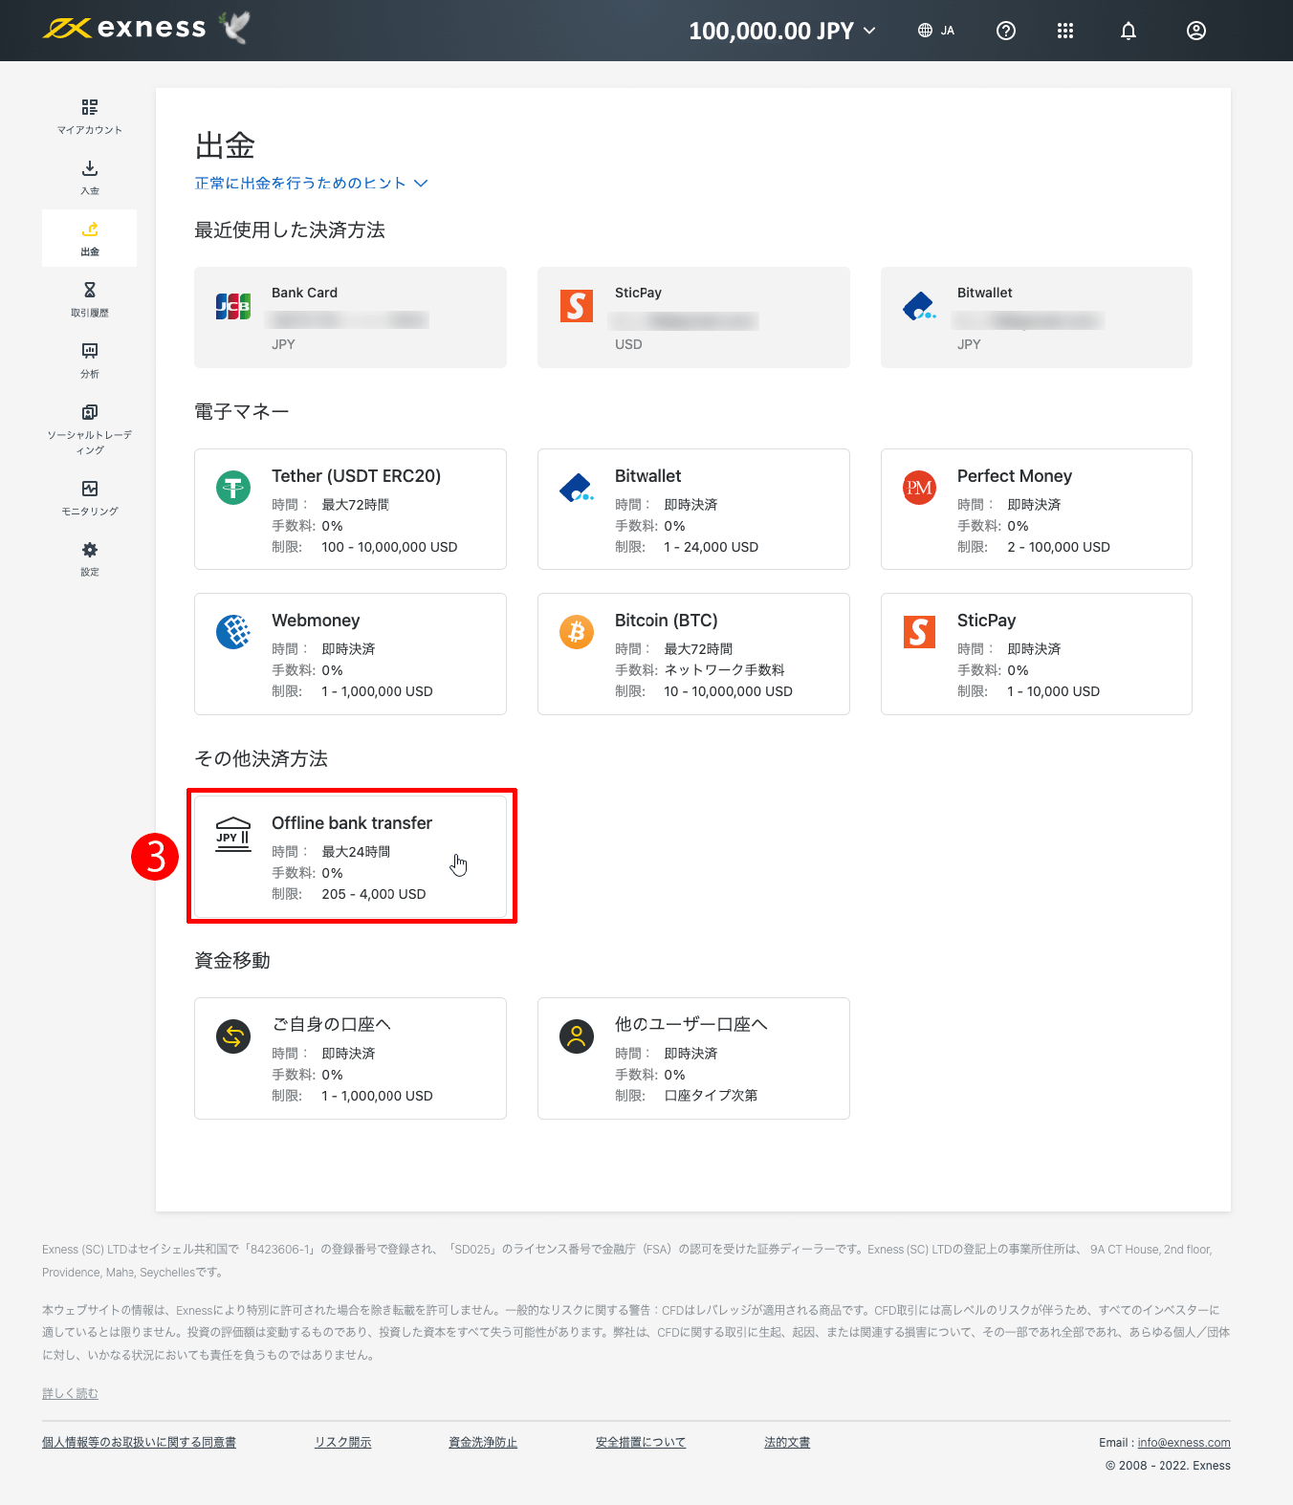Click the 資金移動 section heading
The height and width of the screenshot is (1505, 1293).
(232, 961)
